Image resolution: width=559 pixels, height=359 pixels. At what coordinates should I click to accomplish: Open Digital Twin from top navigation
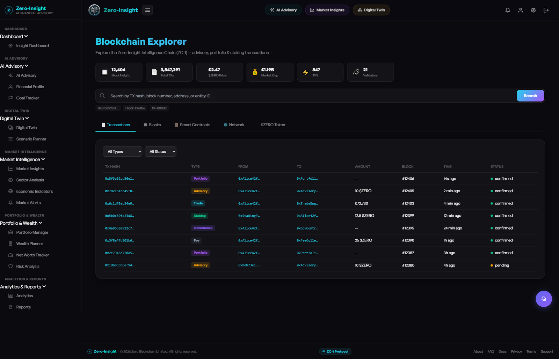pos(371,10)
